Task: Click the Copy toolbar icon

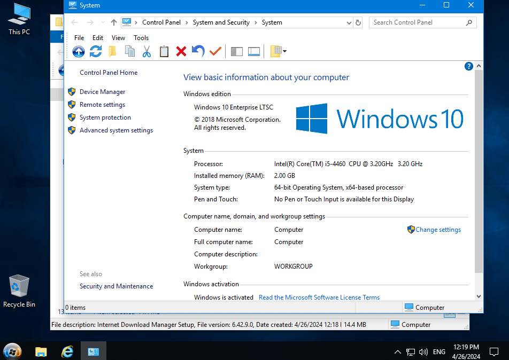Action: point(129,51)
